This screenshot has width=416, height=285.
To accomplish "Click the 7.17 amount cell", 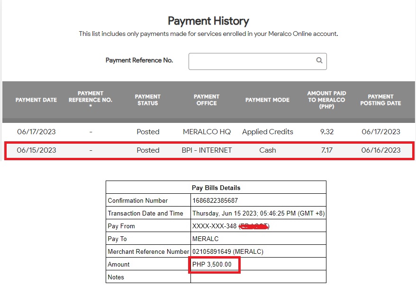I will (x=327, y=150).
